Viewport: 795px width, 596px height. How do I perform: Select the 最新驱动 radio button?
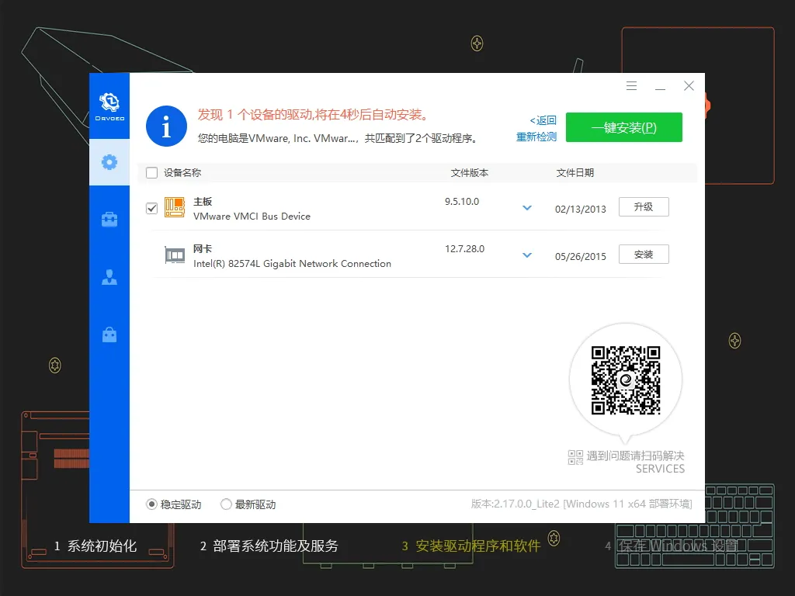pyautogui.click(x=226, y=504)
